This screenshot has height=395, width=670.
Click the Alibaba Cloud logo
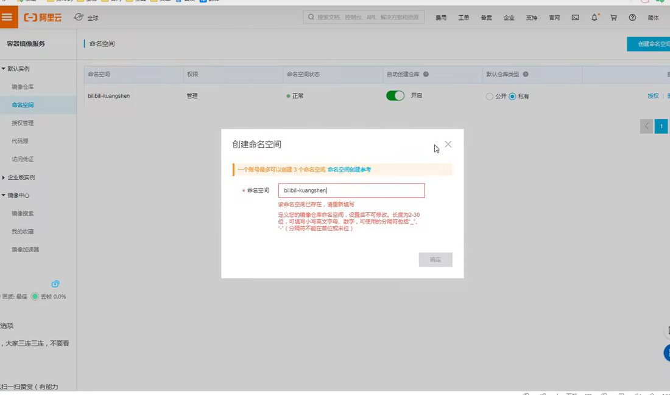43,18
